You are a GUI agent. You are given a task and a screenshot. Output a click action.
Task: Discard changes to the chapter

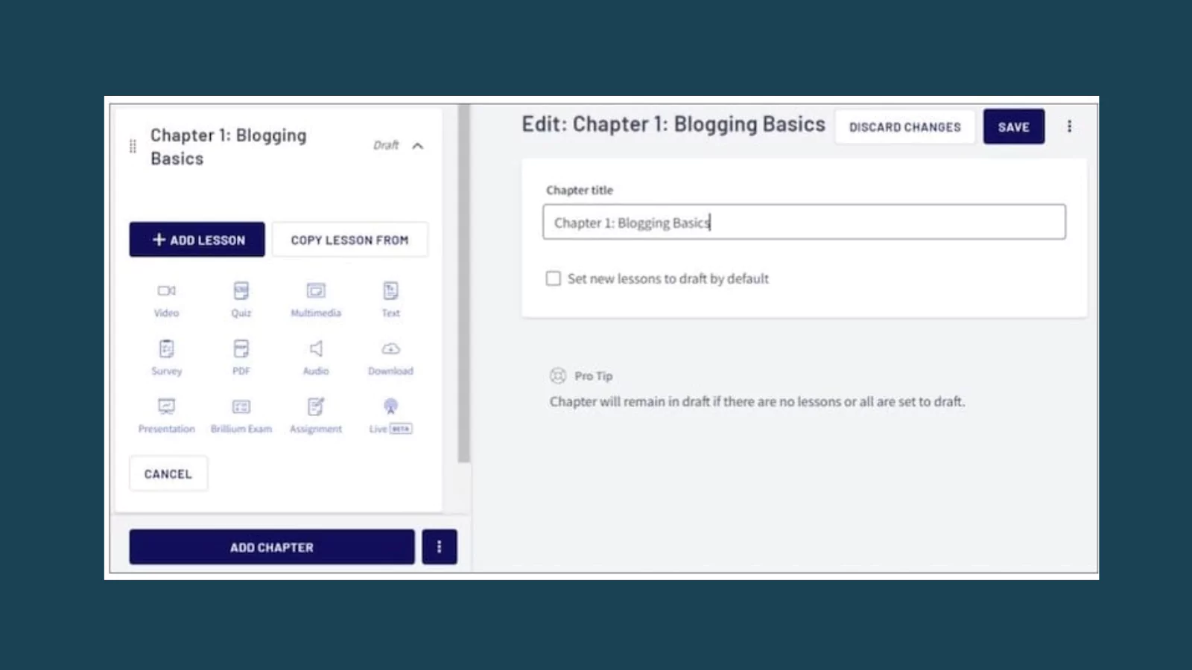tap(905, 127)
